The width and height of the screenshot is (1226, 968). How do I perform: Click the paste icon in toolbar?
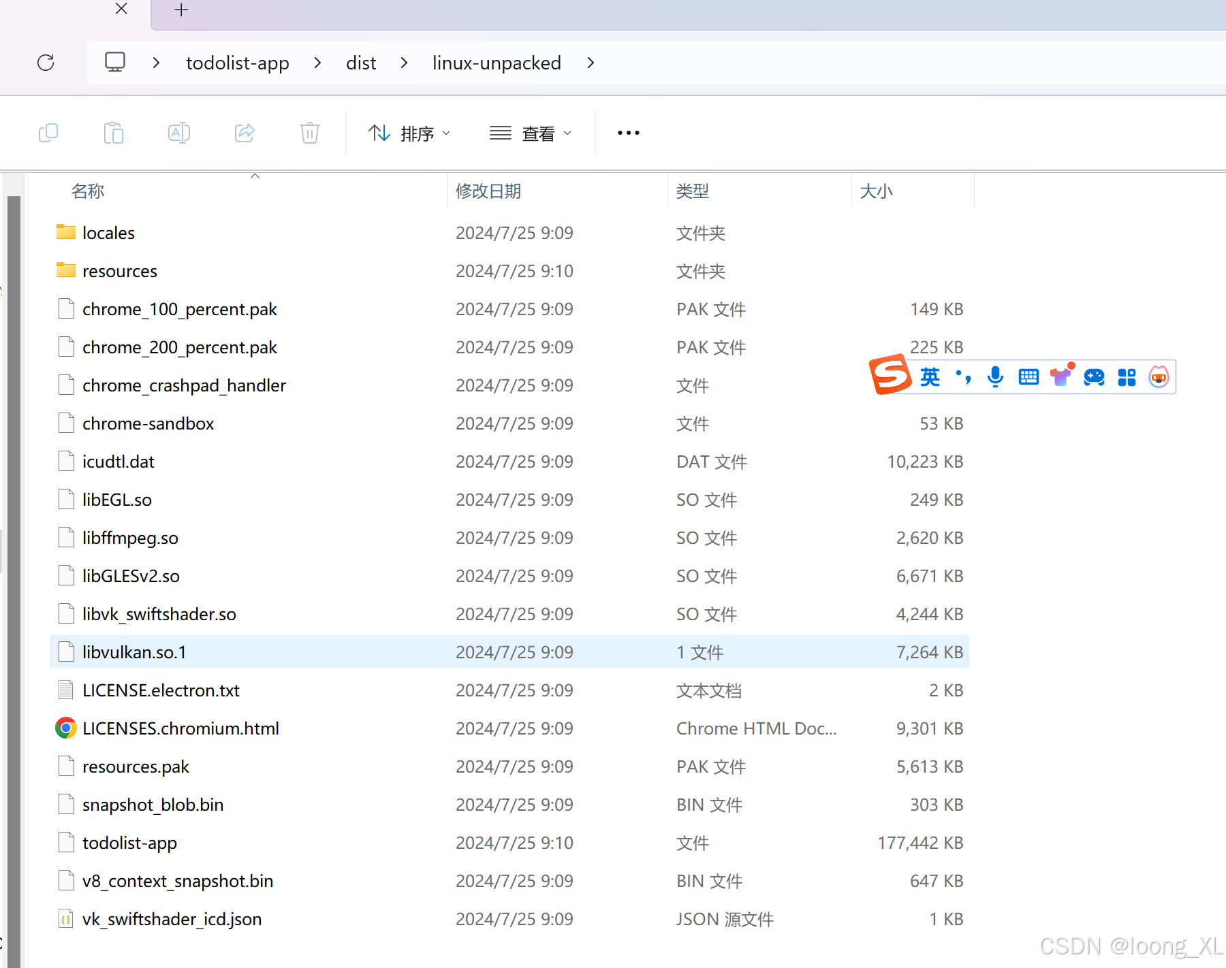(114, 133)
